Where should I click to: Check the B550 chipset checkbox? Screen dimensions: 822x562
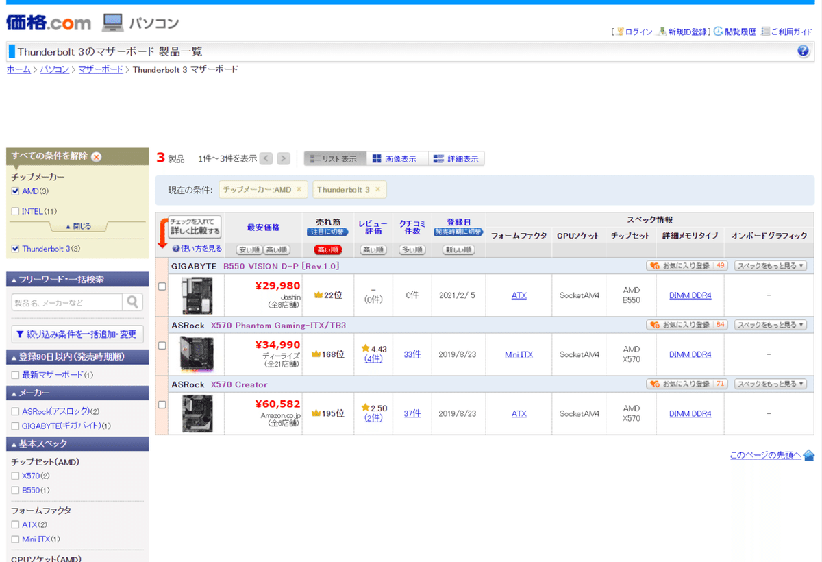coord(15,490)
